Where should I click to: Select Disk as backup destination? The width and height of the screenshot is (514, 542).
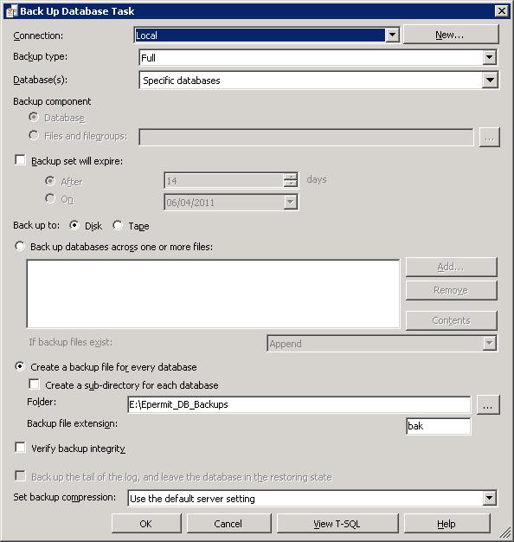point(74,225)
